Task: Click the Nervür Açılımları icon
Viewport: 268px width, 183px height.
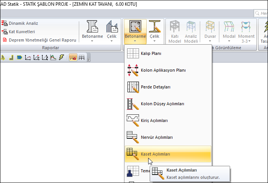Action: click(133, 137)
